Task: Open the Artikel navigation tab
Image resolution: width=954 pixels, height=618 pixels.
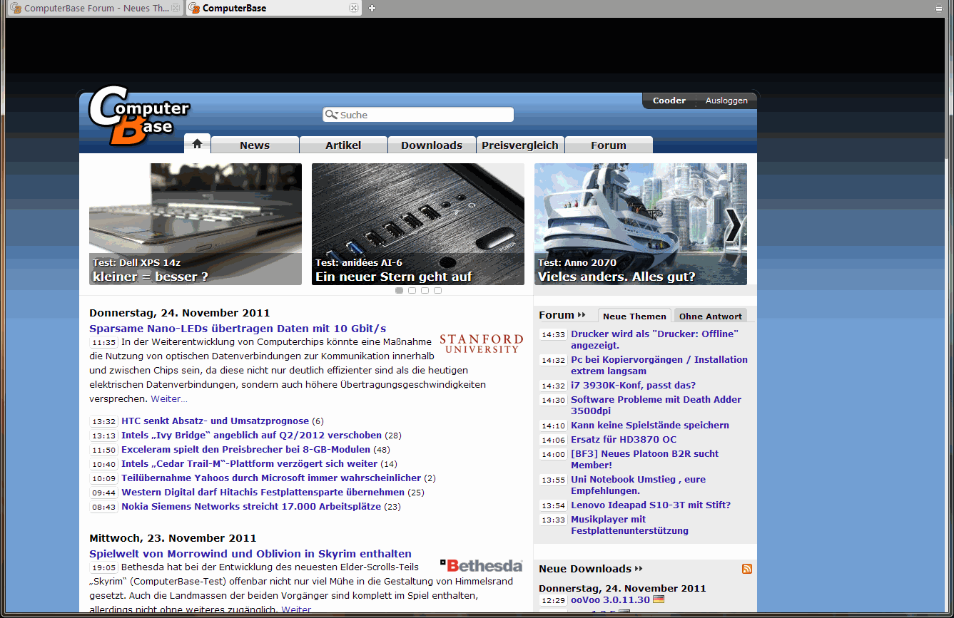Action: coord(343,145)
